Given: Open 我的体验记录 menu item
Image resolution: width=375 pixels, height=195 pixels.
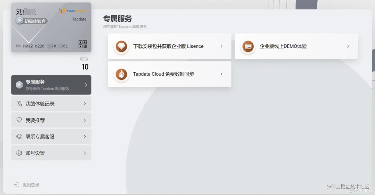Looking at the screenshot, I should 51,104.
